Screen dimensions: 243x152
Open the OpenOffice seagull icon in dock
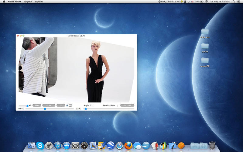click(146, 146)
